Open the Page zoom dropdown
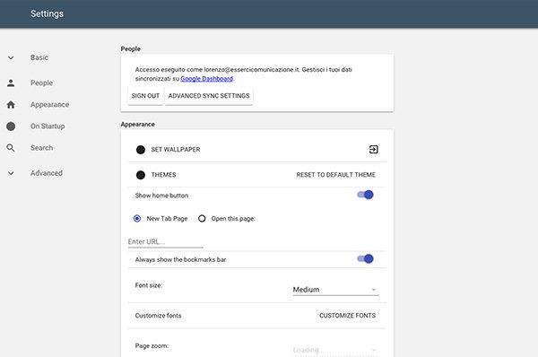The image size is (538, 357). [335, 350]
